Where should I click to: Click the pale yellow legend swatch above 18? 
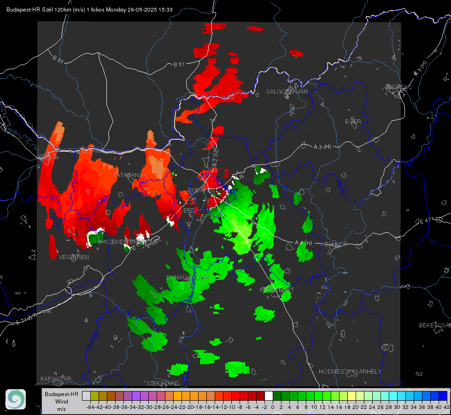coord(351,396)
